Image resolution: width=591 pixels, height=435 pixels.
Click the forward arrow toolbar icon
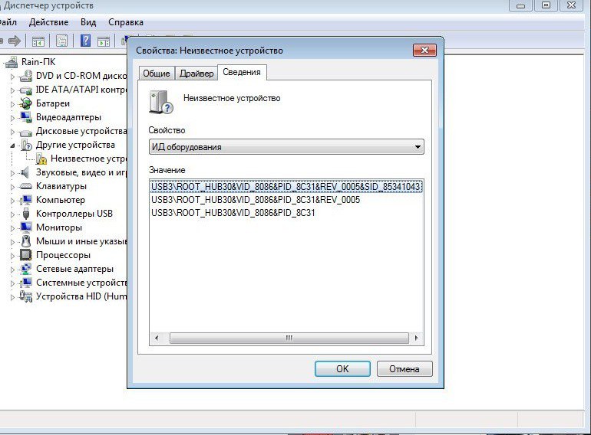click(15, 41)
